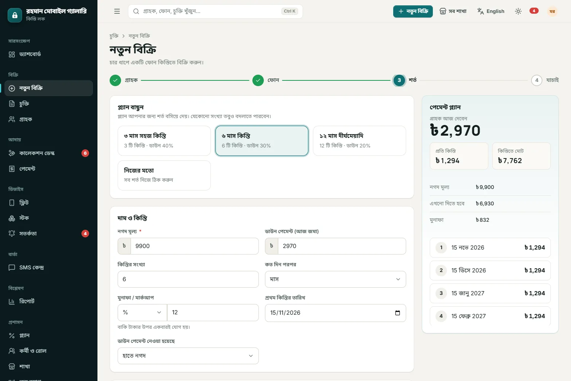Screen dimensions: 571x381
Task: Click the প্ল্যান percent icon in sidebar
Action: [12, 335]
